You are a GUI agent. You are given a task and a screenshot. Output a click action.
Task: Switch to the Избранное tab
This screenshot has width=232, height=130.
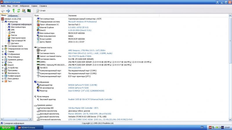coord(13,15)
